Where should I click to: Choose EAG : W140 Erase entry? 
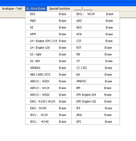pyautogui.click(x=49, y=108)
